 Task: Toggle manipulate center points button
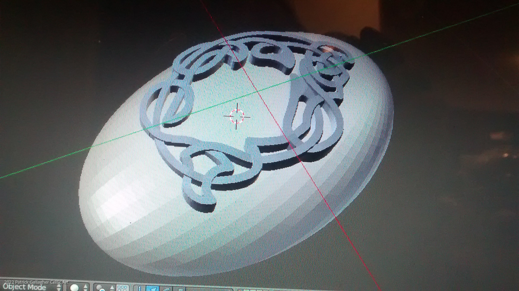[123, 288]
